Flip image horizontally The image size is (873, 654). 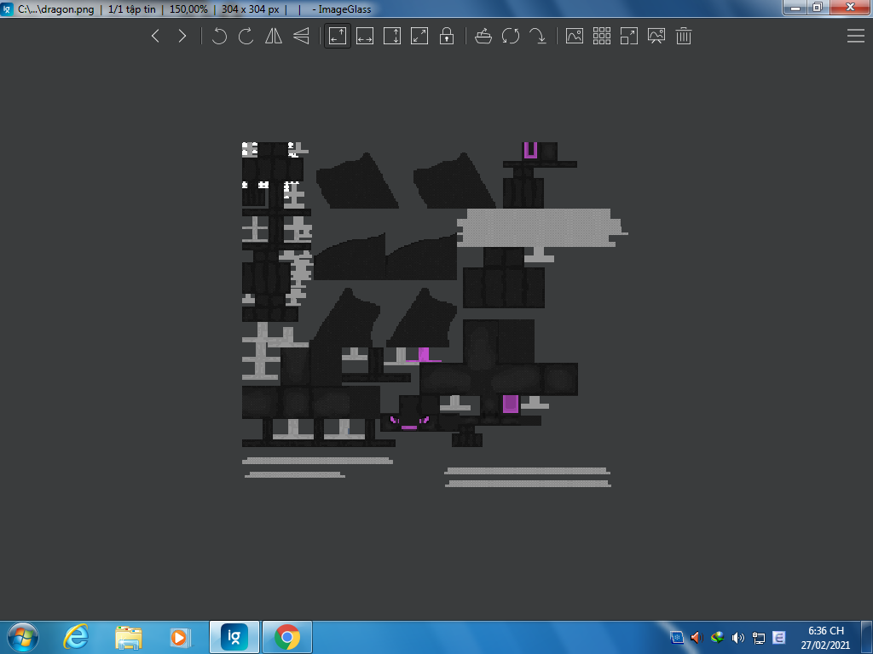274,36
